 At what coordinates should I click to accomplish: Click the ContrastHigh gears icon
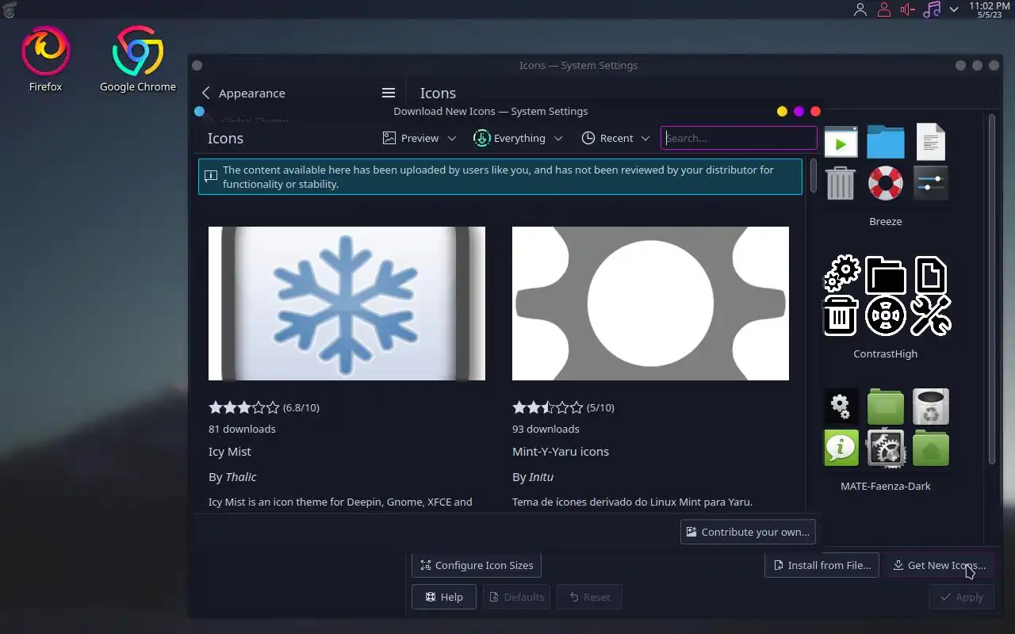[x=842, y=273]
